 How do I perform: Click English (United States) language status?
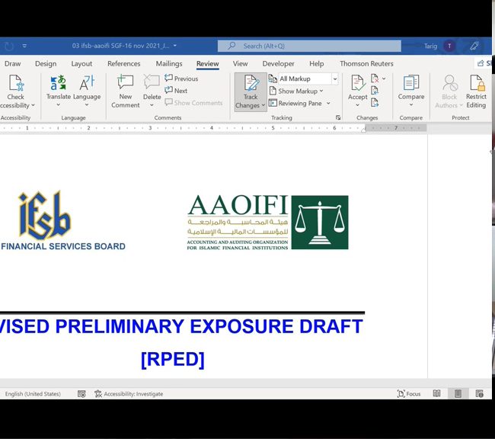point(33,394)
